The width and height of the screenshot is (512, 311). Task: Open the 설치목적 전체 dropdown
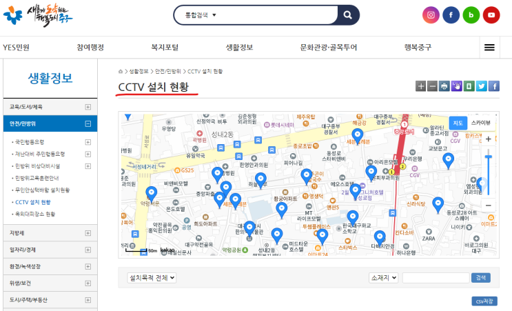[152, 278]
